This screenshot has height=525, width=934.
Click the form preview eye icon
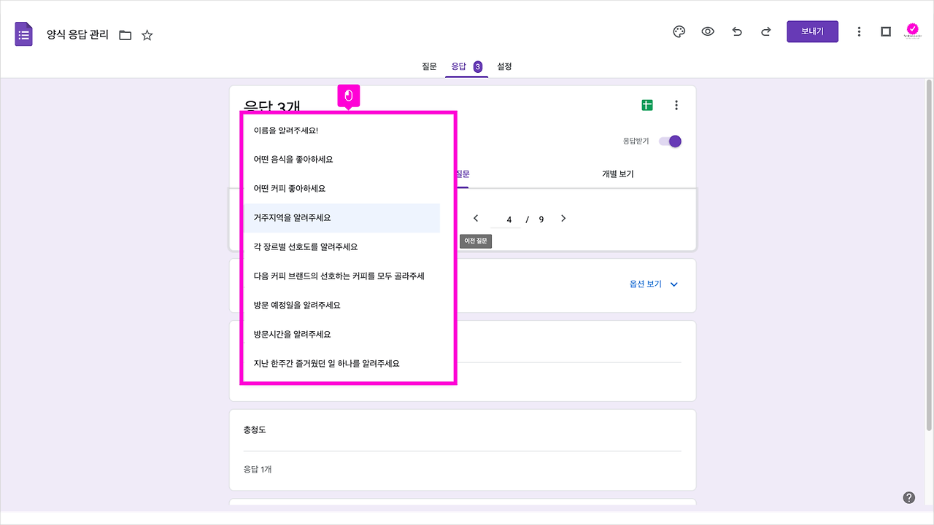coord(708,31)
